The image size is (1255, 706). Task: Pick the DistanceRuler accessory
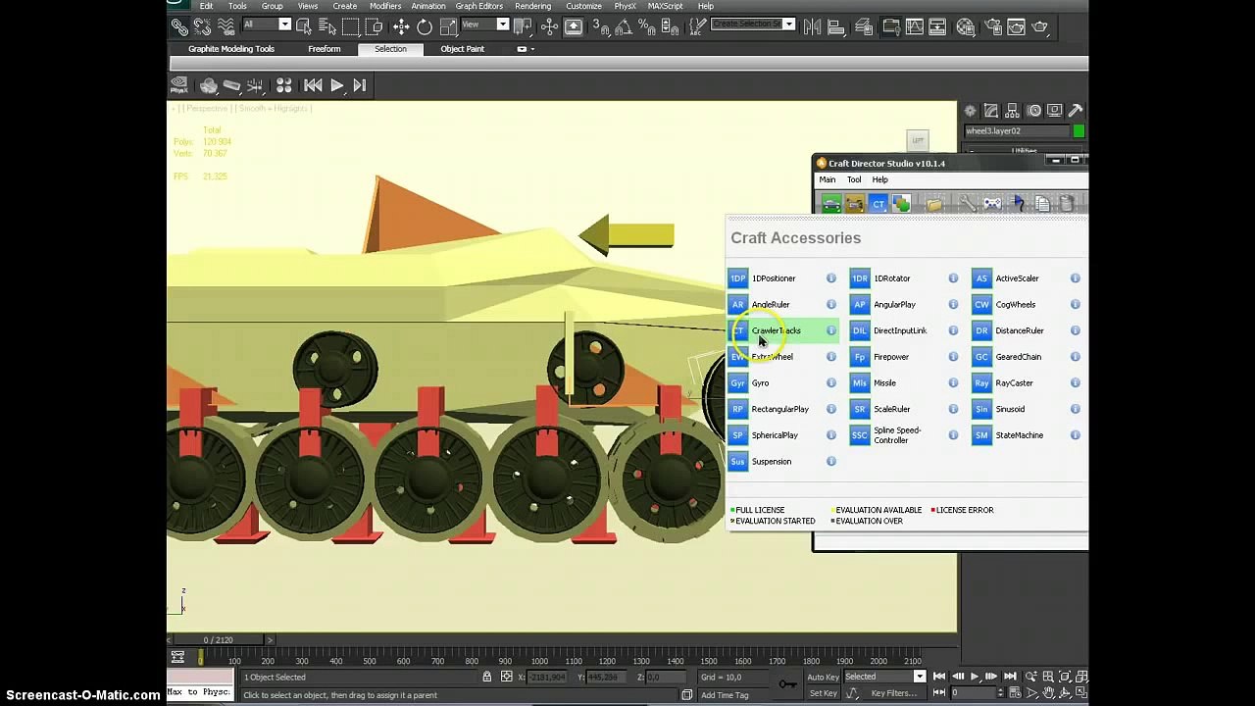(x=1020, y=330)
